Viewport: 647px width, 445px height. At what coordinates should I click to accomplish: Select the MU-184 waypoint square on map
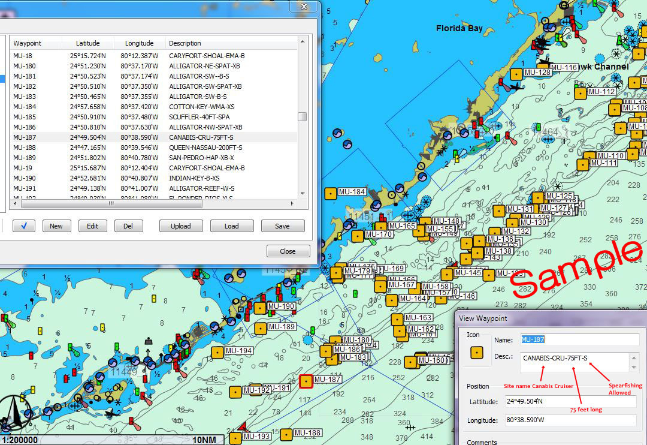pos(330,193)
